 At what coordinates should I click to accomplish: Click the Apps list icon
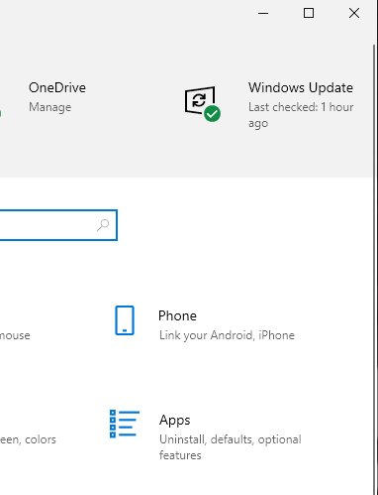click(125, 424)
